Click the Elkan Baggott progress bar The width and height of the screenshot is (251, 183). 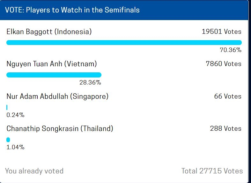[124, 42]
